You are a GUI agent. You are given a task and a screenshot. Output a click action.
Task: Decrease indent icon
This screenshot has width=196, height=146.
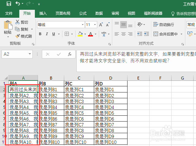(x=140, y=34)
